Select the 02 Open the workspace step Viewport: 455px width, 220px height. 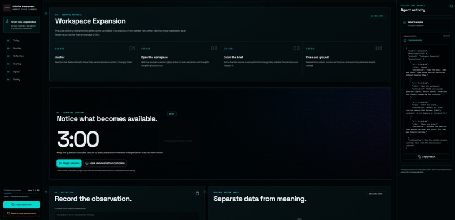pyautogui.click(x=179, y=58)
